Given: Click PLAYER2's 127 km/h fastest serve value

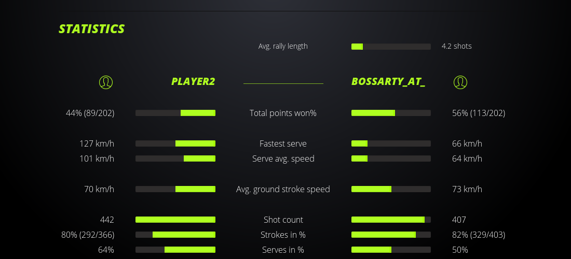Looking at the screenshot, I should 97,143.
